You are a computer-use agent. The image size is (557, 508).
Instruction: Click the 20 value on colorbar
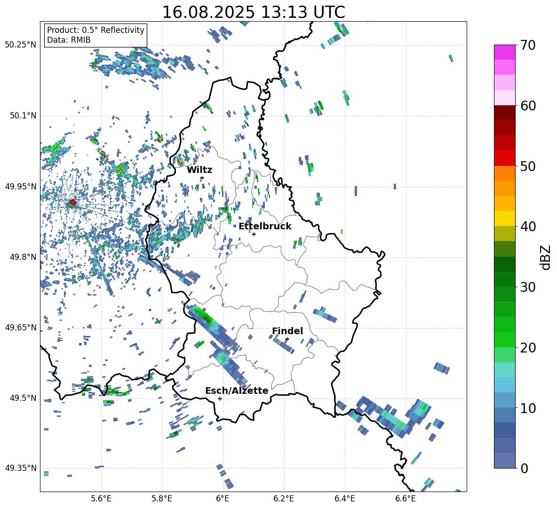(528, 348)
